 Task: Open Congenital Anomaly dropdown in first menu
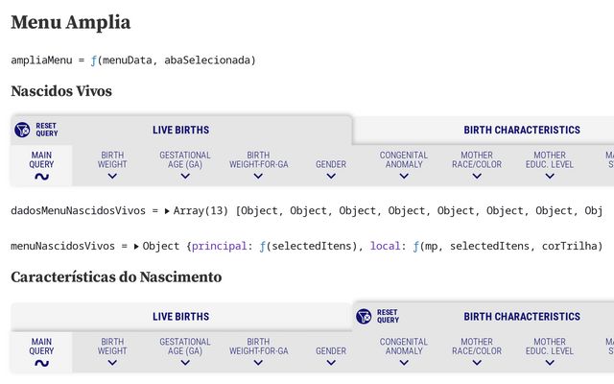(x=404, y=165)
